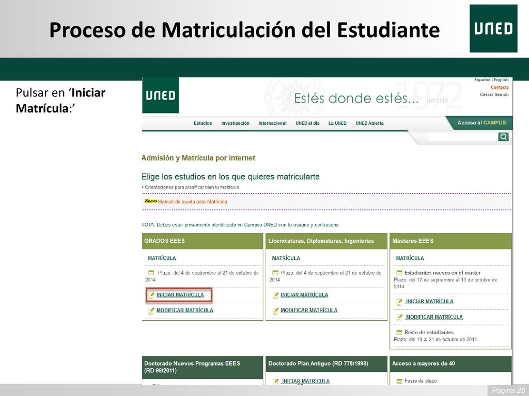529x396 pixels.
Task: Click the Estudiantes nuevos en el máster text
Action: (x=442, y=273)
